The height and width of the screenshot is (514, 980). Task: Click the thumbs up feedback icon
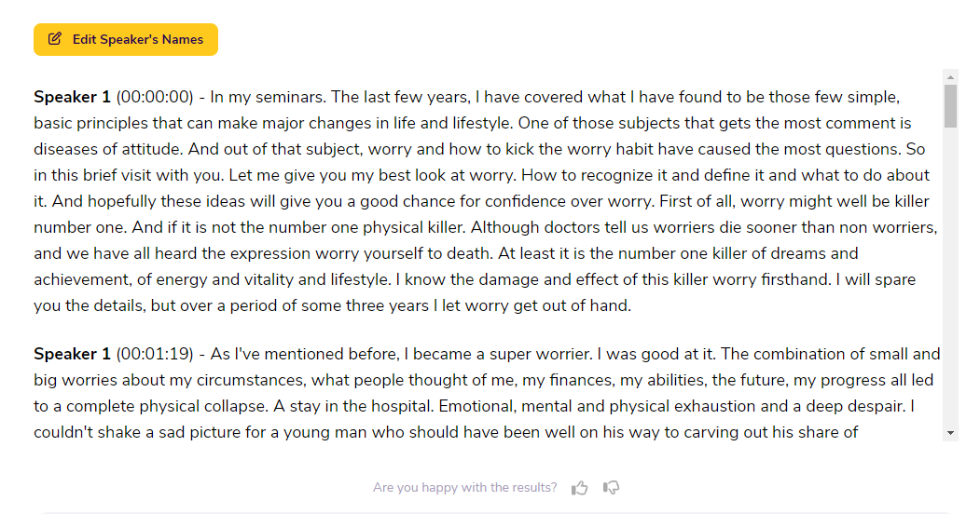[x=579, y=488]
